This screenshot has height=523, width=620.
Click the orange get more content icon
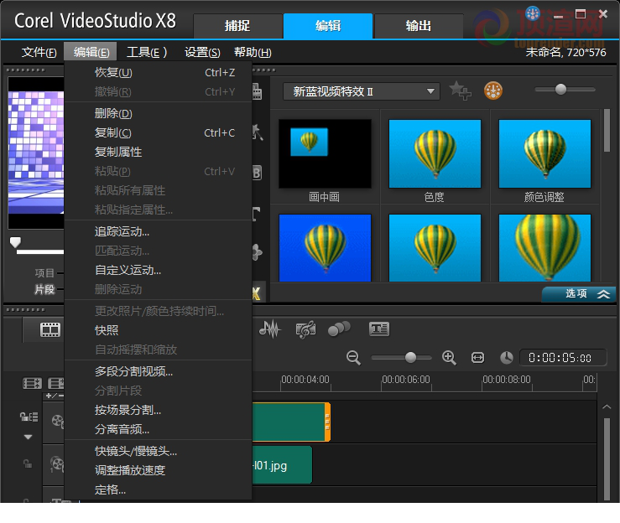[493, 91]
